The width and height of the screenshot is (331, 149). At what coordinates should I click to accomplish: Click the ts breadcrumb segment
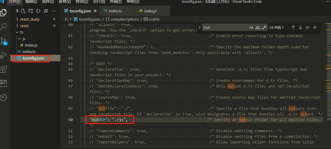(x=66, y=19)
